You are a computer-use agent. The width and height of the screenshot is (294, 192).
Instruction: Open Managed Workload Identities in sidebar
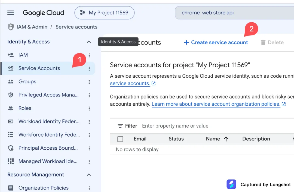coord(48,161)
